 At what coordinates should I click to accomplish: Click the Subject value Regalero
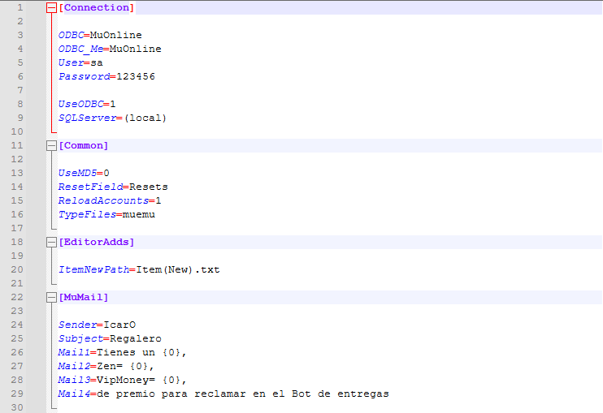tap(134, 338)
